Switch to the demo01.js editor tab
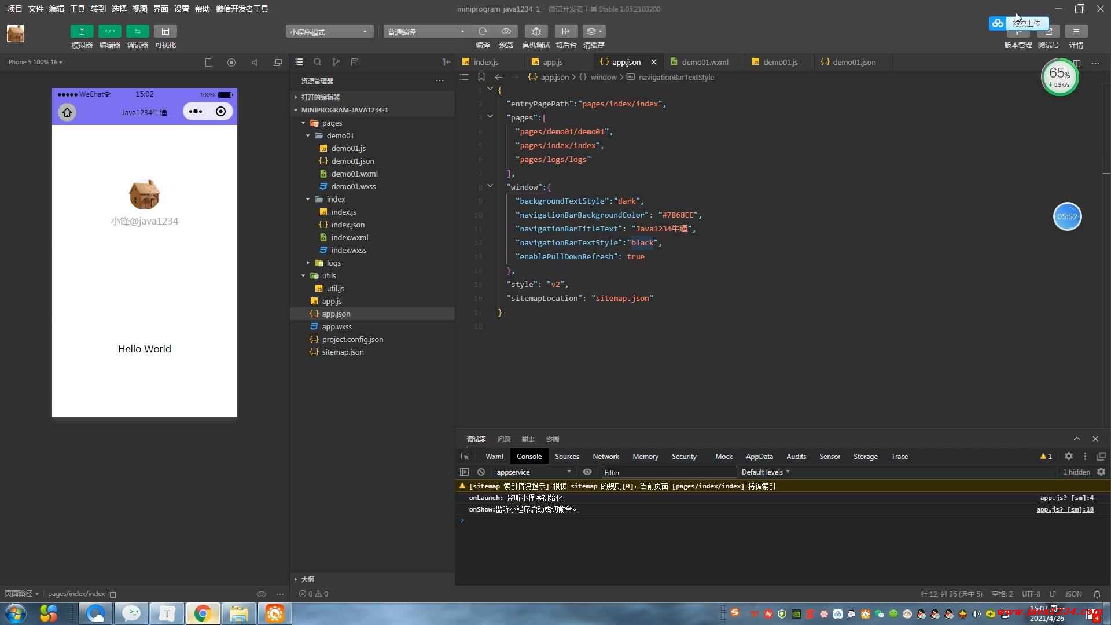This screenshot has width=1111, height=625. pyautogui.click(x=780, y=62)
